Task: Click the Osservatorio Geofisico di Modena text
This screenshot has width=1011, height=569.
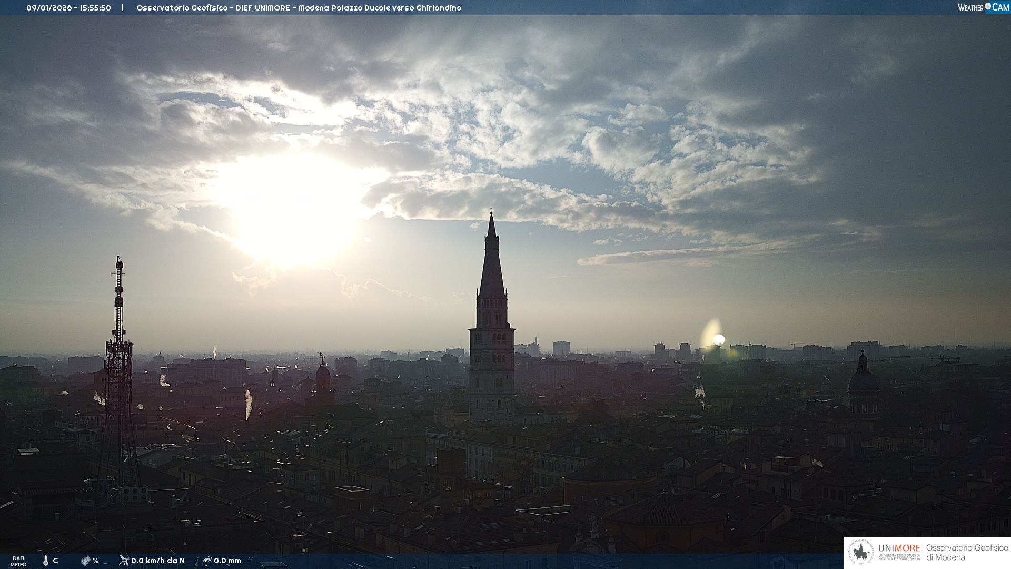Action: click(967, 553)
